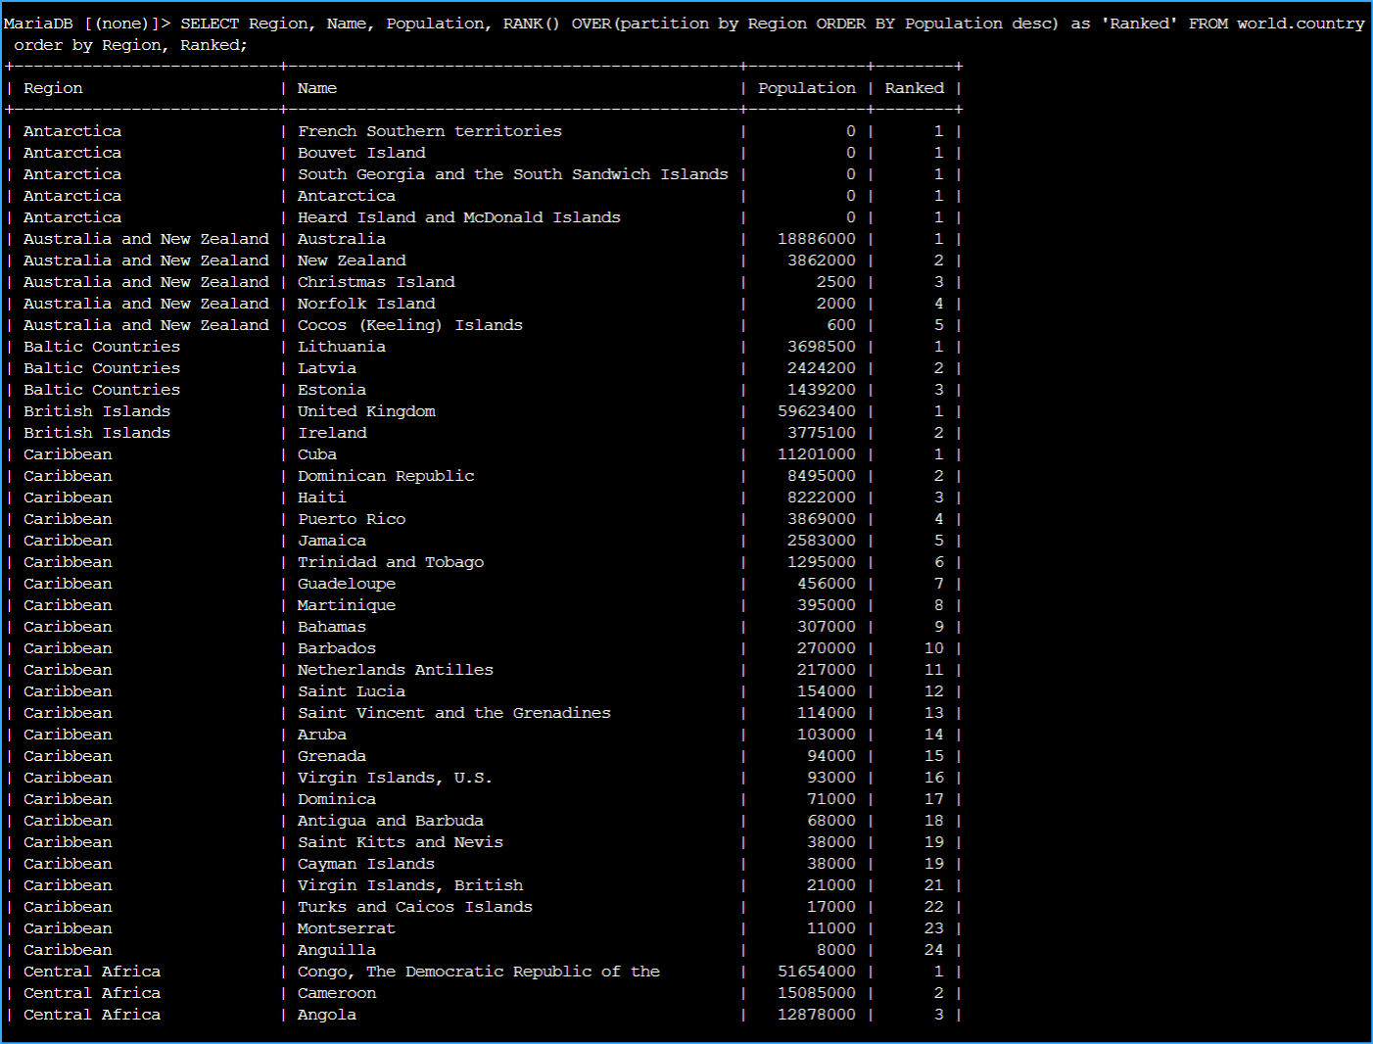Click Australia's population value 18886000
Viewport: 1373px width, 1044px height.
pos(816,239)
